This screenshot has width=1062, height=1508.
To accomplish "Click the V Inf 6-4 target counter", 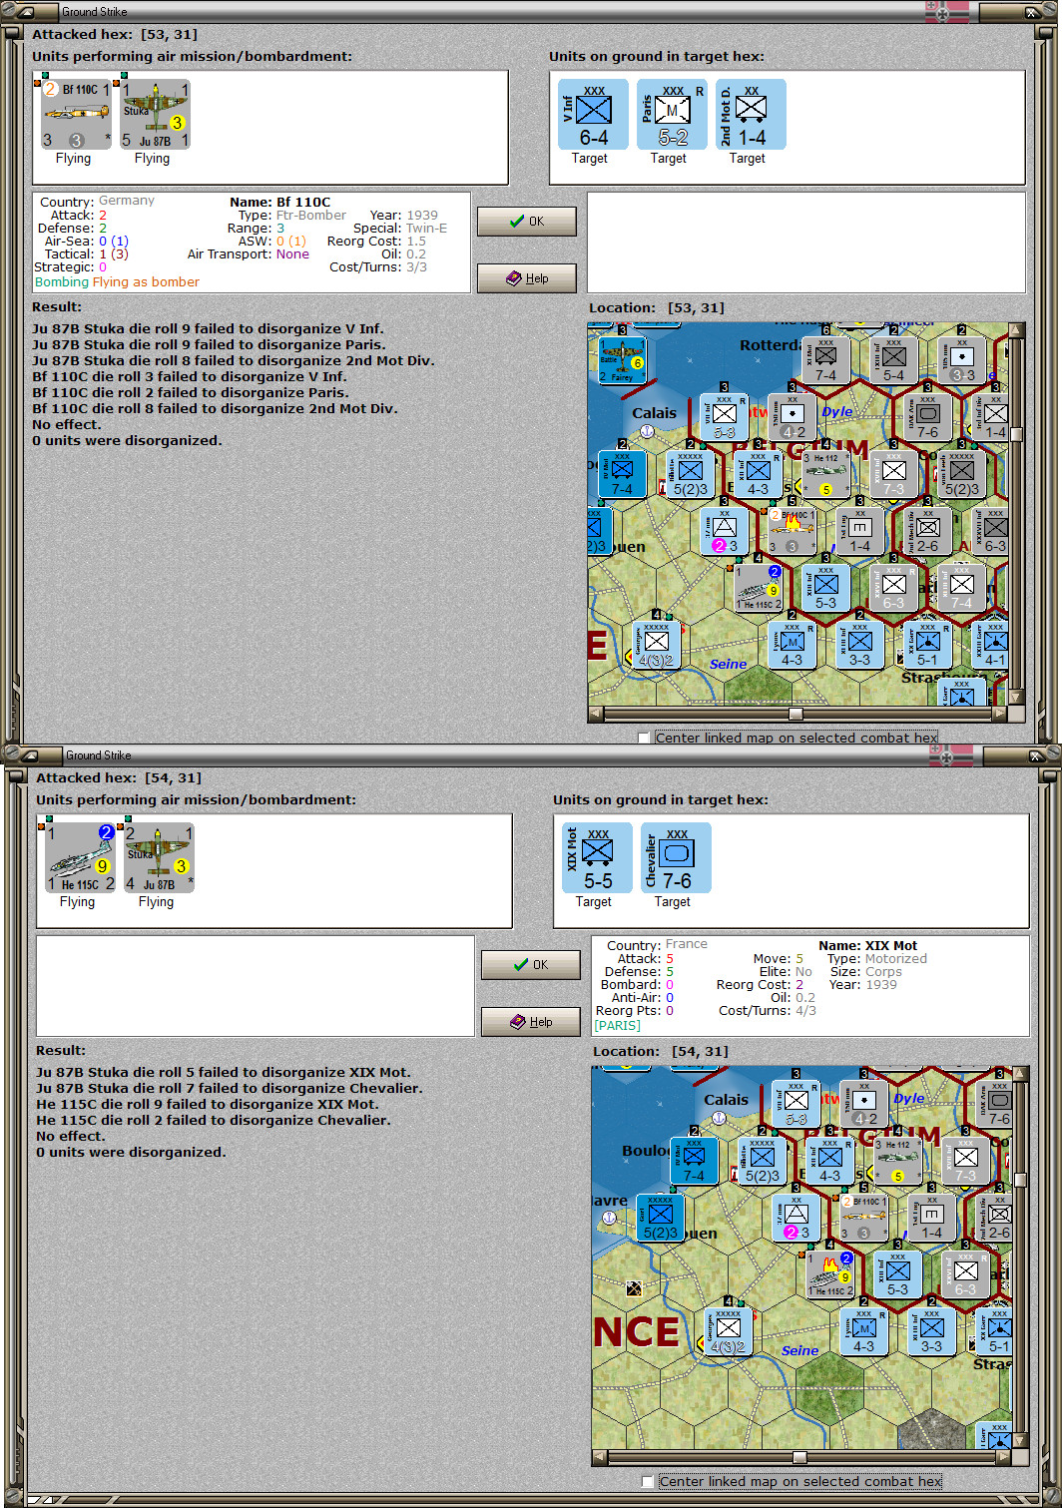I will pos(593,115).
